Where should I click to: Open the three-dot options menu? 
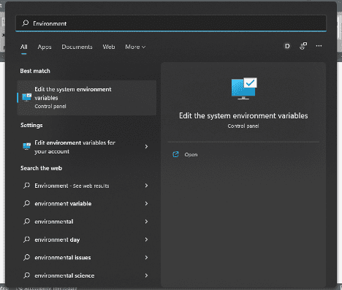pyautogui.click(x=319, y=46)
